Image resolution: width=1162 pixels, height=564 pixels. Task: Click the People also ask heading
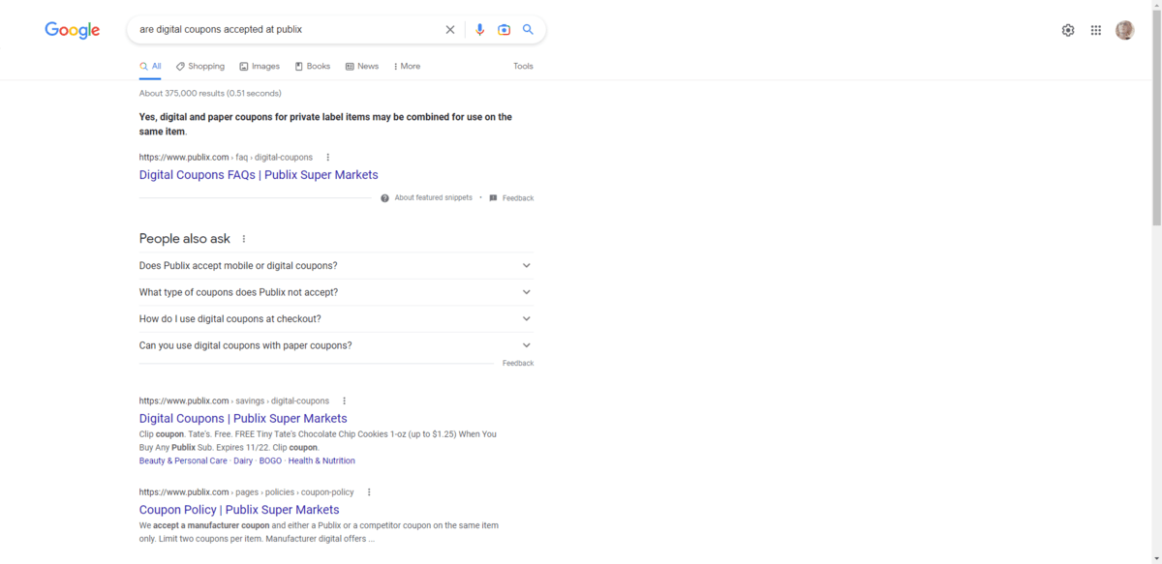click(x=184, y=239)
